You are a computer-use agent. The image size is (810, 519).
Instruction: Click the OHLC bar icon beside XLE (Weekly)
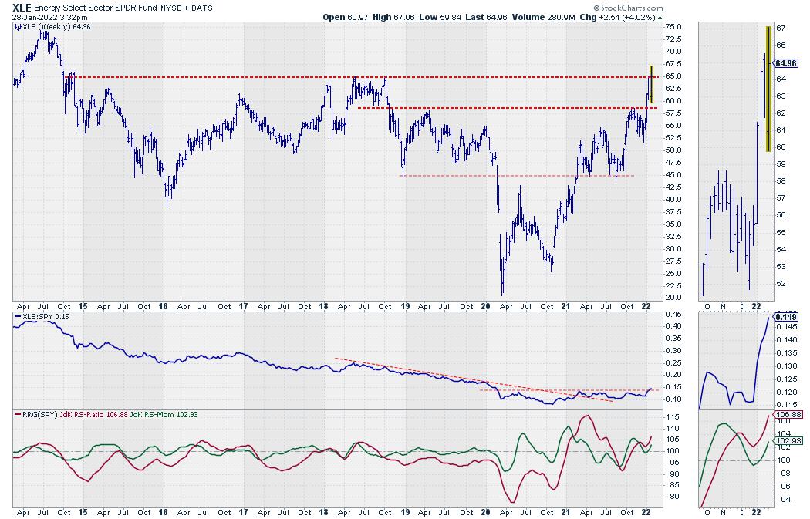click(x=19, y=27)
